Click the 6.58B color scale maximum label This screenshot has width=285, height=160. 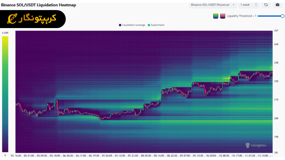tap(5, 33)
